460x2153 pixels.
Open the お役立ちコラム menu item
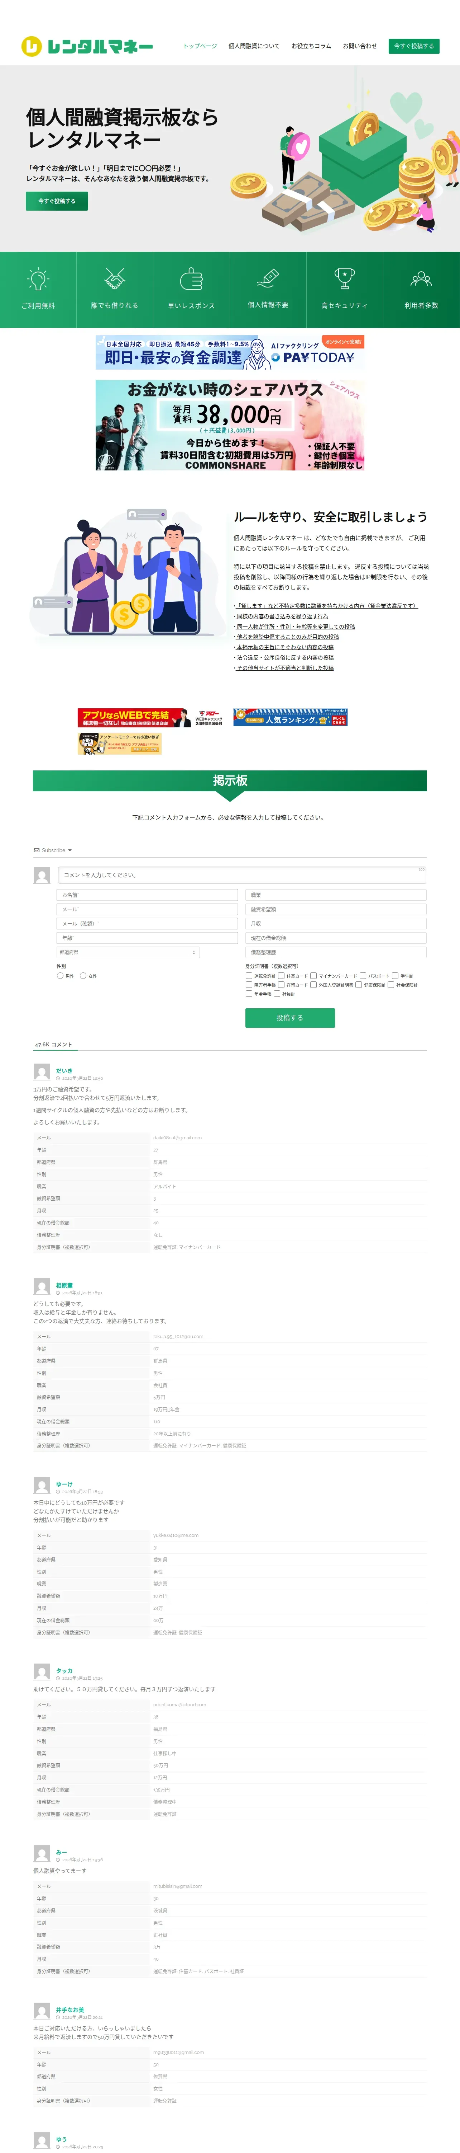click(311, 46)
